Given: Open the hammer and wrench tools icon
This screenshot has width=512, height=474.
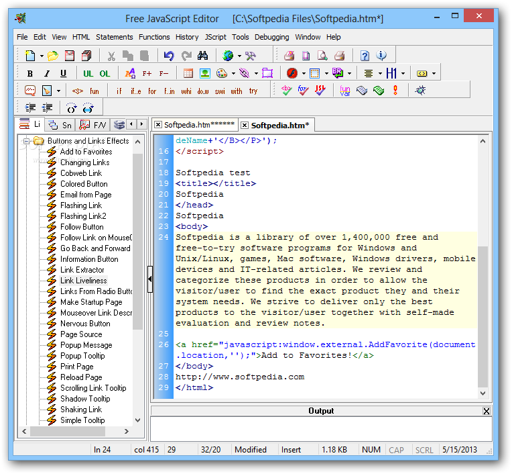Looking at the screenshot, I should coord(251,56).
